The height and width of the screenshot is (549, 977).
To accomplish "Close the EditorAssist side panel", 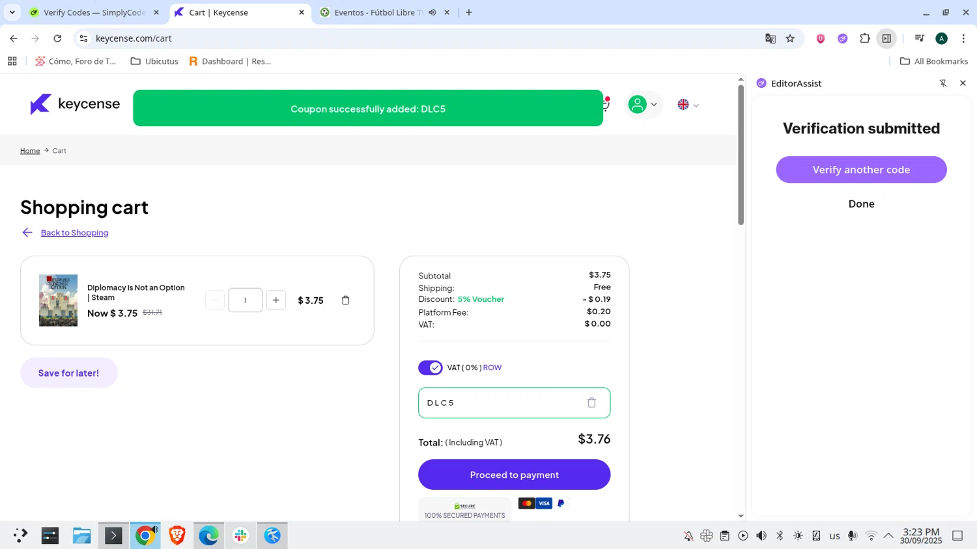I will pyautogui.click(x=963, y=83).
